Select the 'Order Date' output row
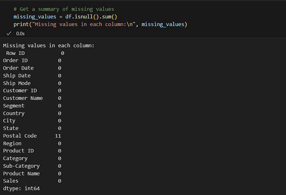This screenshot has height=195, width=286. pos(32,68)
